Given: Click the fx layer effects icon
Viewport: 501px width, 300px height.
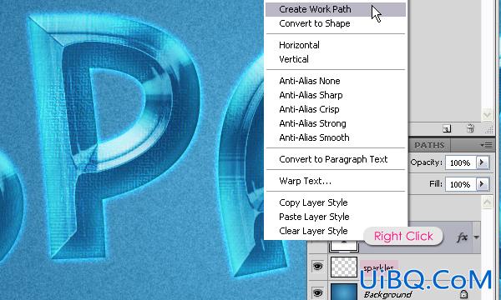Looking at the screenshot, I should coord(462,237).
